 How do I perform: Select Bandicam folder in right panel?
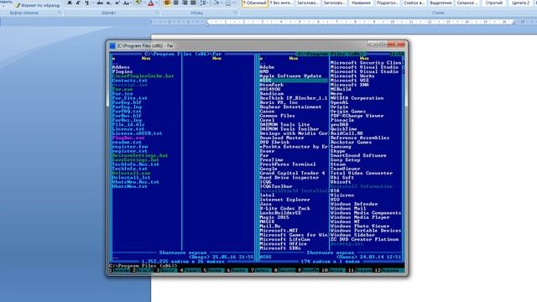[271, 94]
